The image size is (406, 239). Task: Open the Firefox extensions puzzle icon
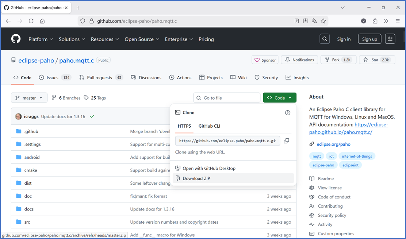click(375, 21)
